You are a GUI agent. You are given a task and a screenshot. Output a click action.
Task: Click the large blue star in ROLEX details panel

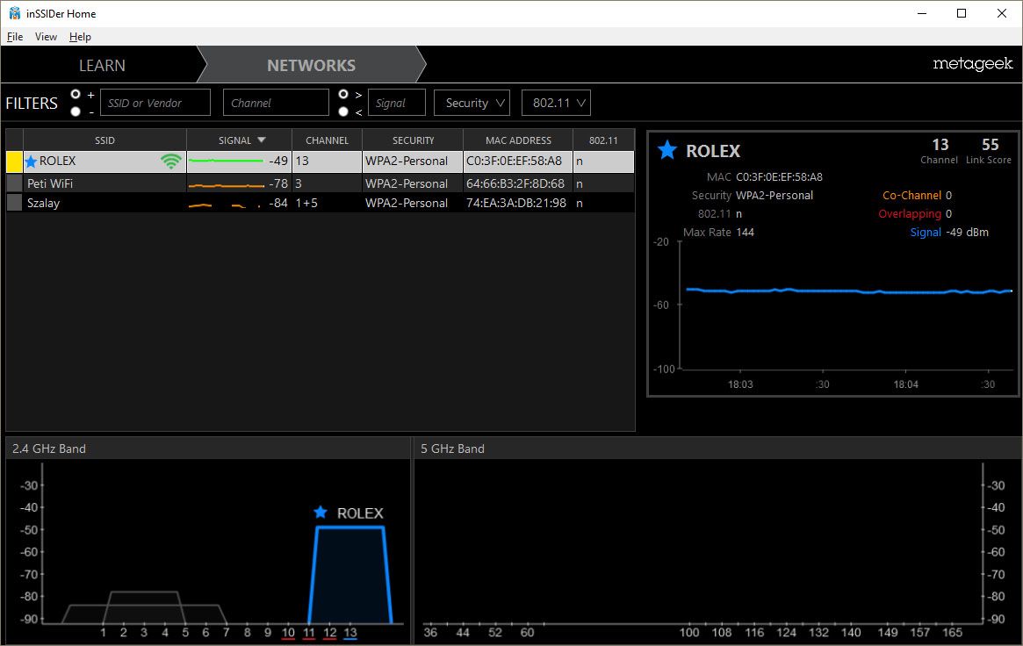(x=666, y=150)
